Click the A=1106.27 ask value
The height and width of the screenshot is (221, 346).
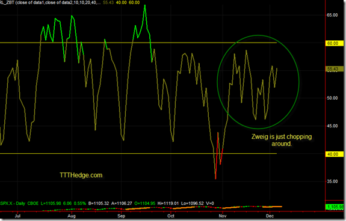coord(122,204)
